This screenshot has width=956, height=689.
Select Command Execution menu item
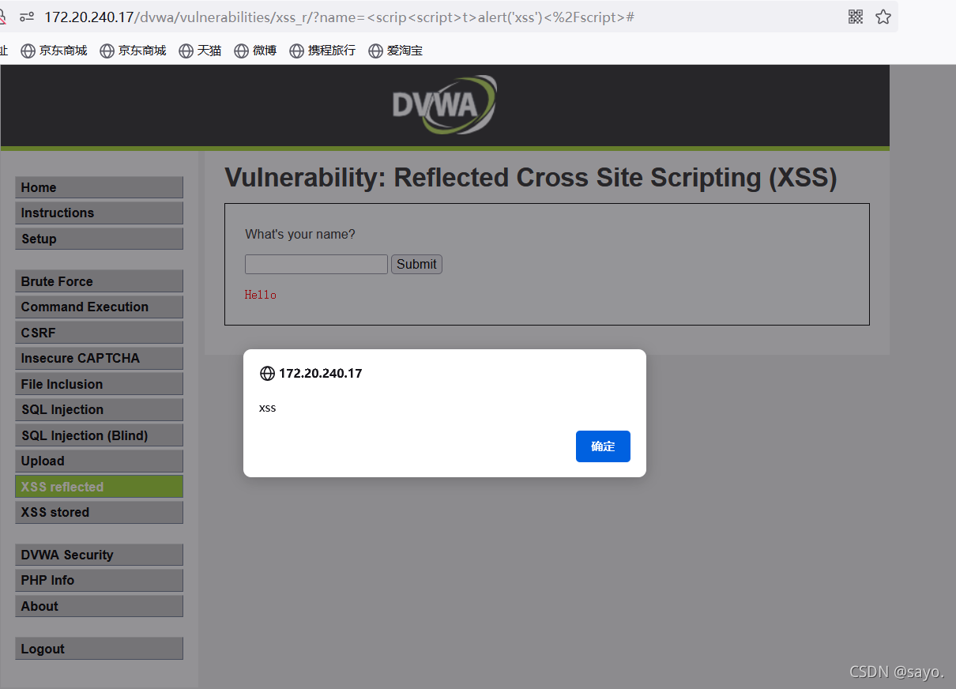(99, 307)
